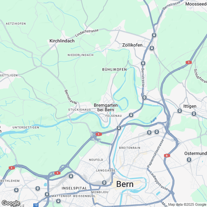
Task: Click the route 1 shield near Bremgarten interchange
Action: pyautogui.click(x=99, y=134)
